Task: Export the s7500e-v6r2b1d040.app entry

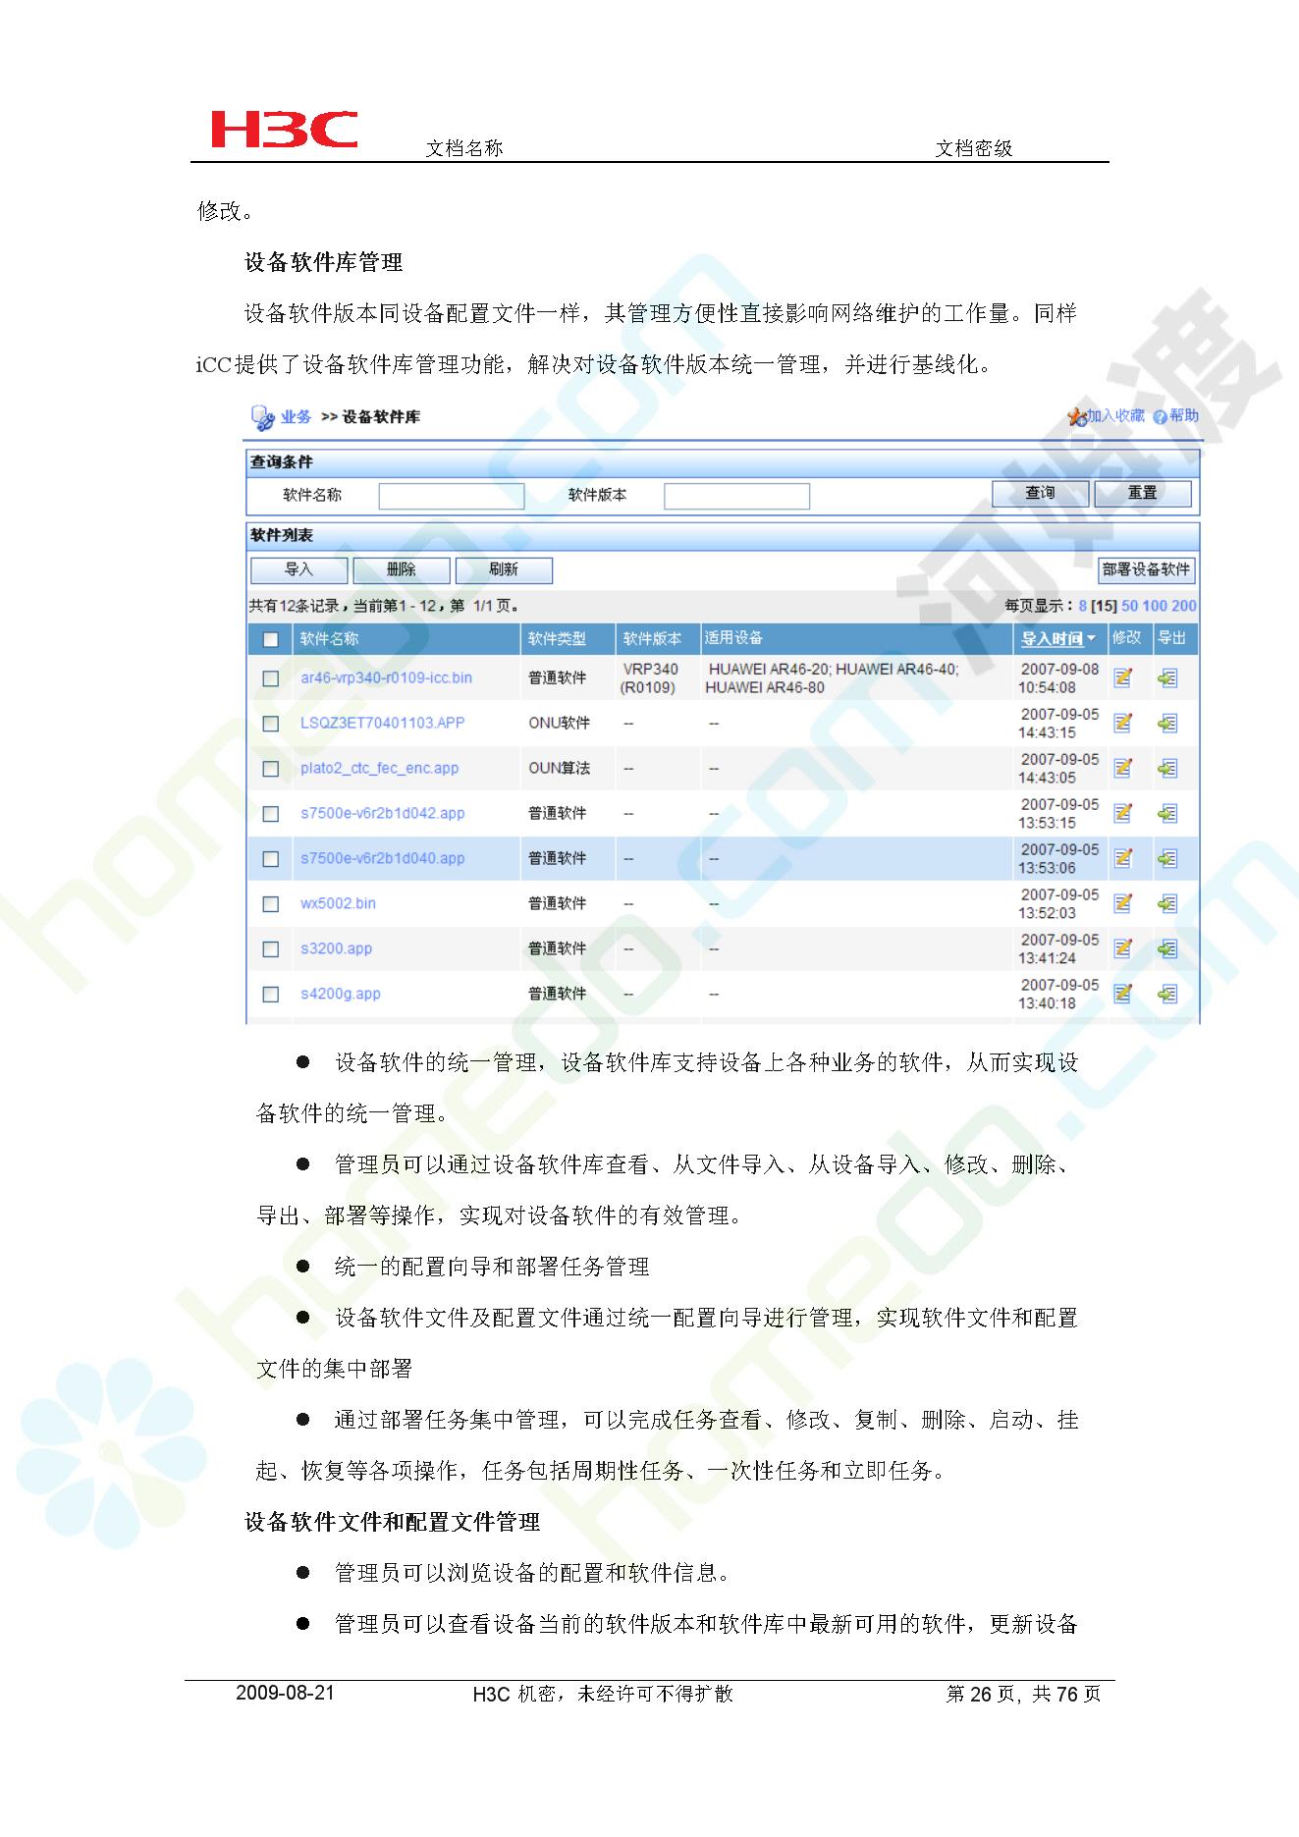Action: 1167,858
